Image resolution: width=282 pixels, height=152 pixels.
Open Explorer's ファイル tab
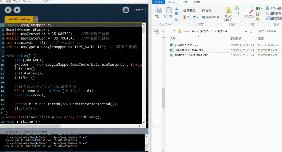tap(159, 2)
